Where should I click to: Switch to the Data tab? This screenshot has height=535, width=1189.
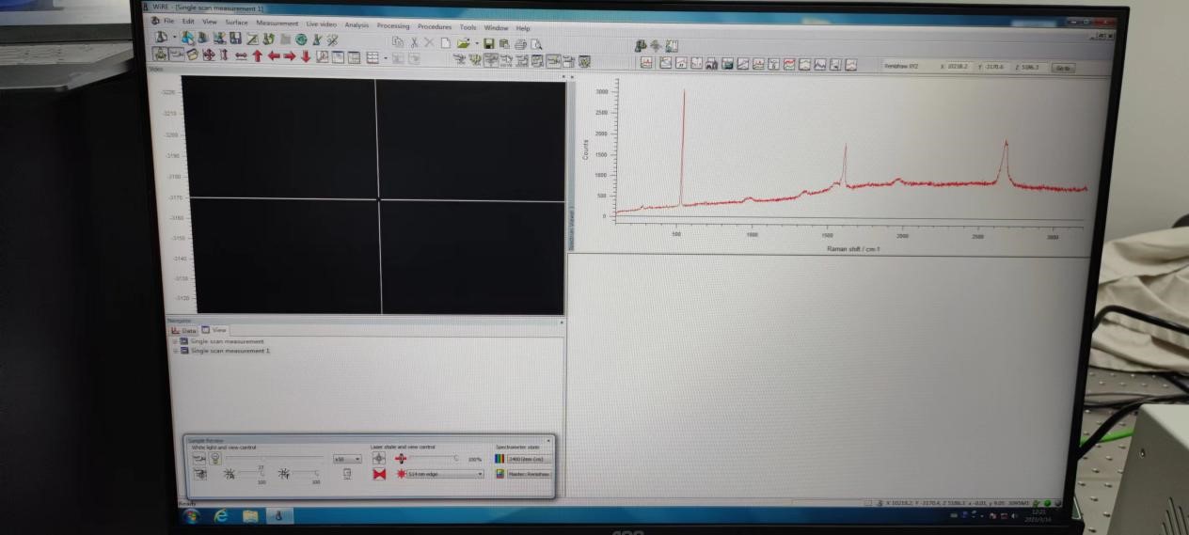[184, 330]
